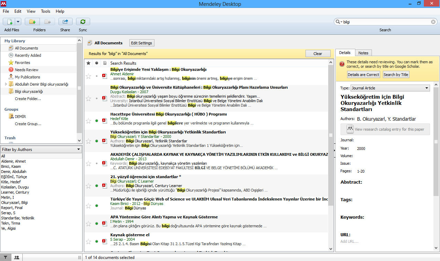Click the Share toolbar icon
Image resolution: width=440 pixels, height=261 pixels.
pos(65,22)
